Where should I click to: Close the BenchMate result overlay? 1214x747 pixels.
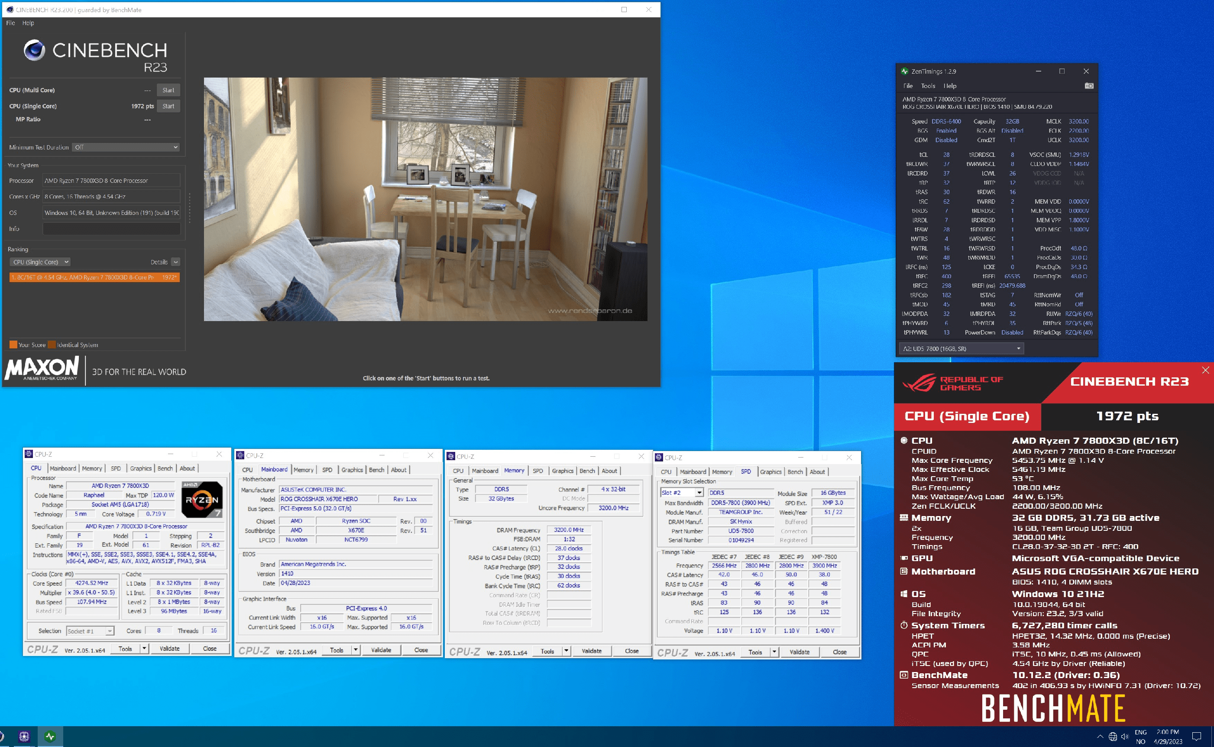pyautogui.click(x=1206, y=370)
